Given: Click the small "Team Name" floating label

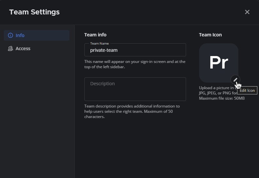Looking at the screenshot, I should click(x=99, y=43).
